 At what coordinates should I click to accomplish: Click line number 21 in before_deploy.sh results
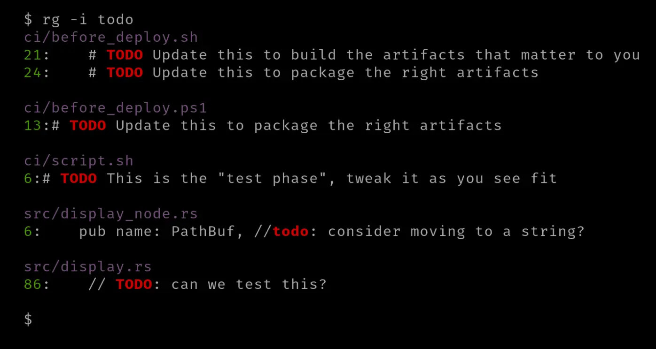[33, 55]
